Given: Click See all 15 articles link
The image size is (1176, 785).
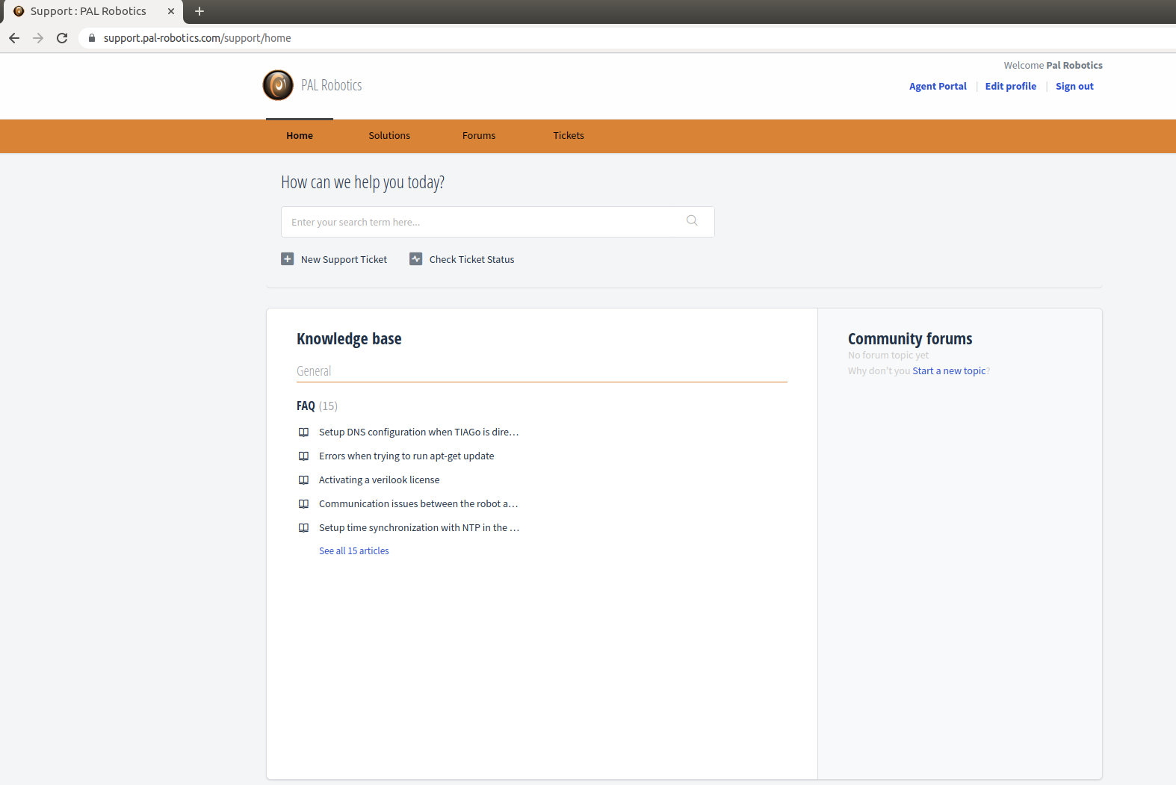Looking at the screenshot, I should (354, 551).
